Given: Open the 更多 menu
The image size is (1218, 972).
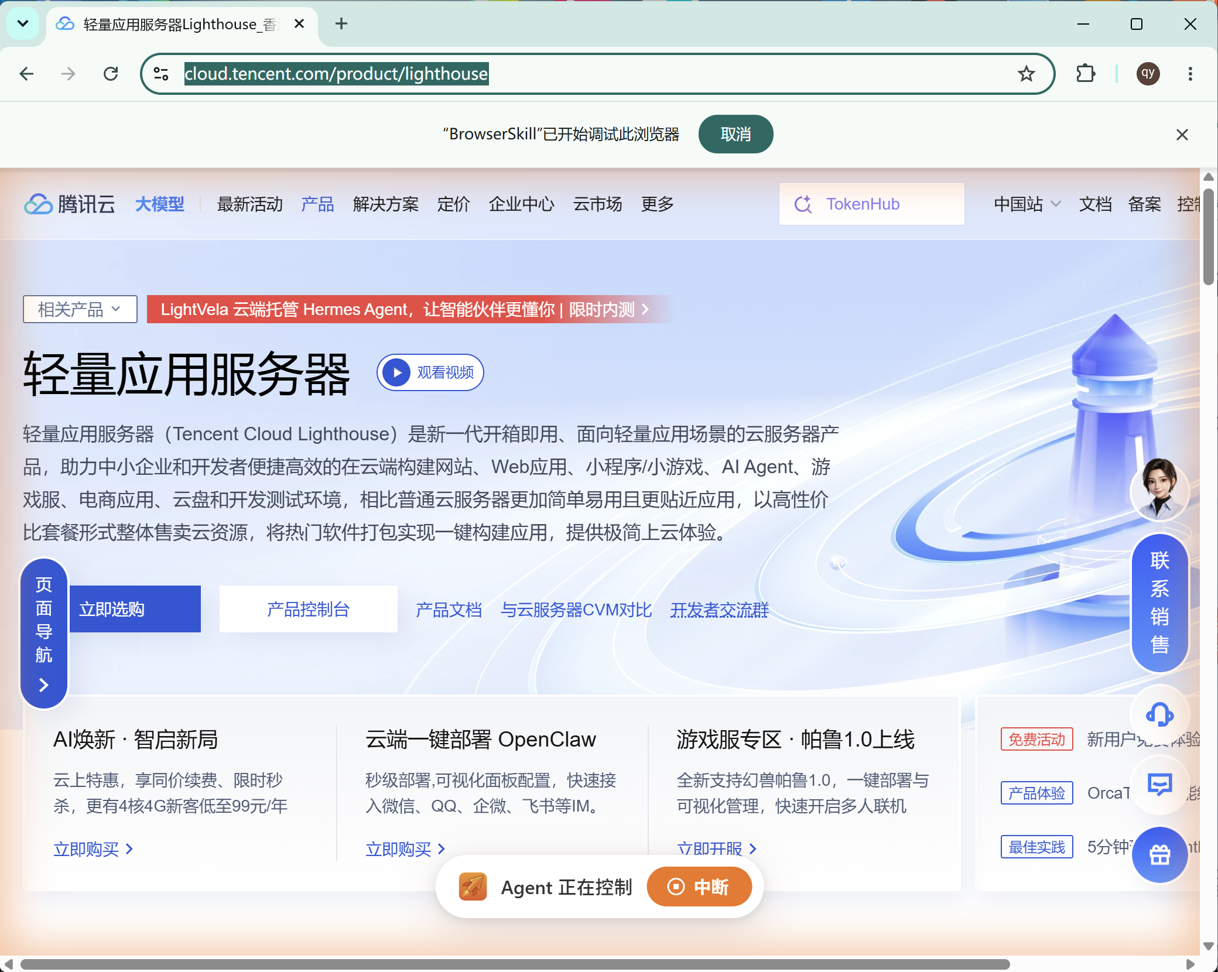Looking at the screenshot, I should point(658,204).
